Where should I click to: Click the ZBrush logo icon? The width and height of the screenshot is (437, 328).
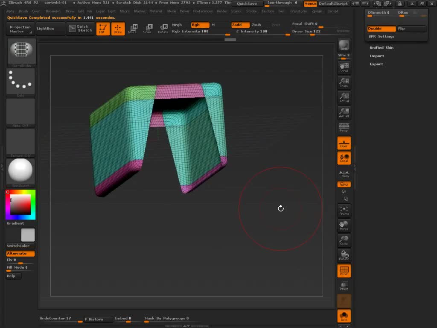pos(3,3)
